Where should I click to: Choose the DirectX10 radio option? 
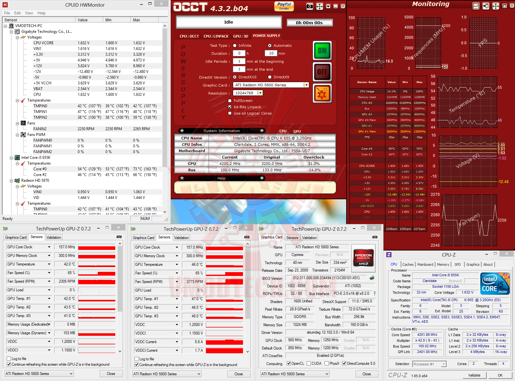coord(235,77)
